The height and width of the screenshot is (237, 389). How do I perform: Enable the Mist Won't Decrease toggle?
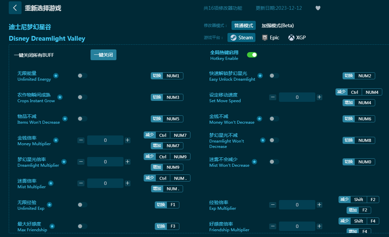pyautogui.click(x=274, y=162)
